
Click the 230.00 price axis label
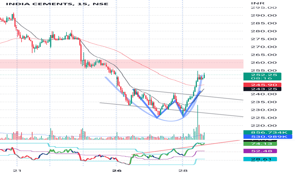click(x=264, y=110)
